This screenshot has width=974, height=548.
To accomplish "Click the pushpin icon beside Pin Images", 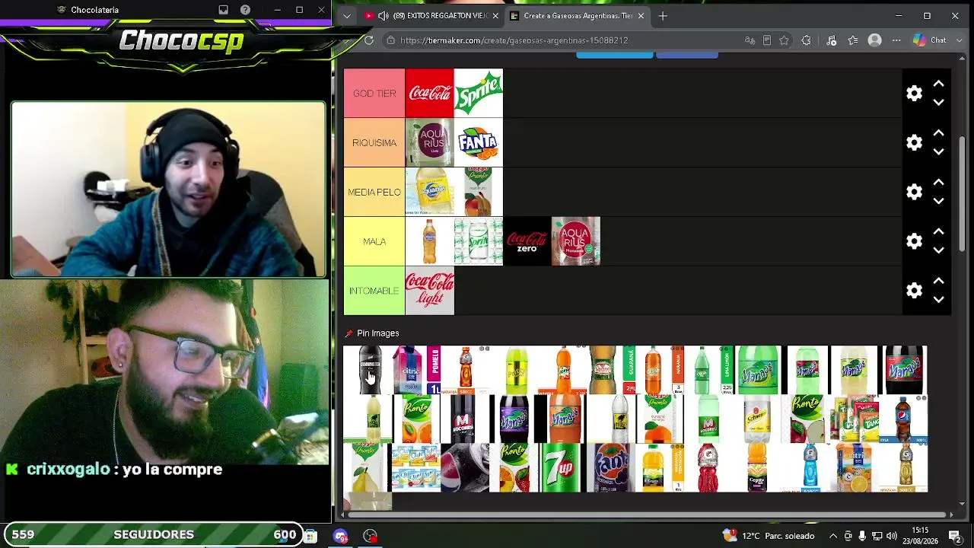I will pyautogui.click(x=349, y=333).
